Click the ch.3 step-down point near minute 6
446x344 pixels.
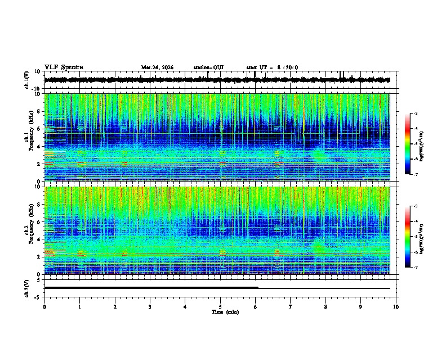pyautogui.click(x=258, y=288)
